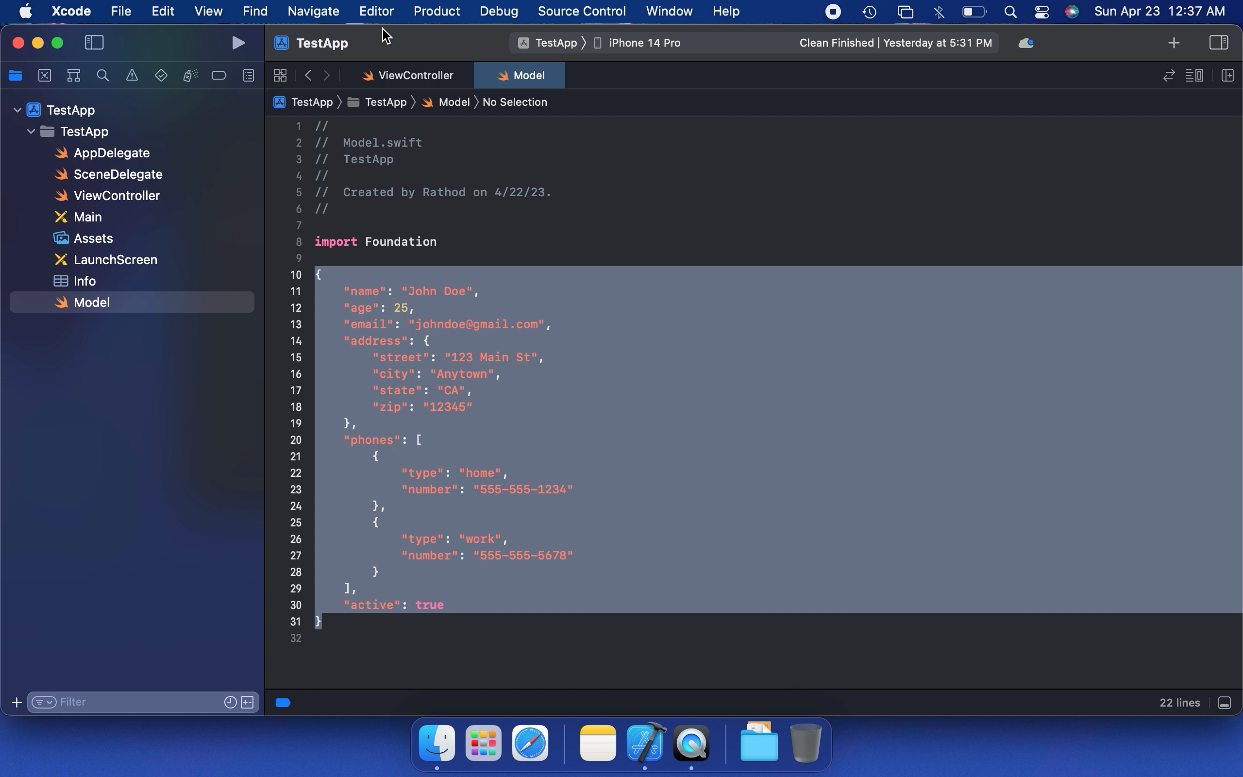The width and height of the screenshot is (1243, 777).
Task: Open the Issue navigator warning icon
Action: (x=132, y=76)
